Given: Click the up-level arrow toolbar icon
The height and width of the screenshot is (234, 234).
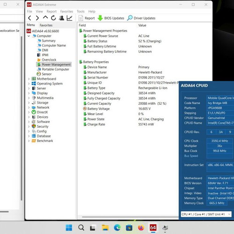Looking at the screenshot, I should pyautogui.click(x=45, y=17).
